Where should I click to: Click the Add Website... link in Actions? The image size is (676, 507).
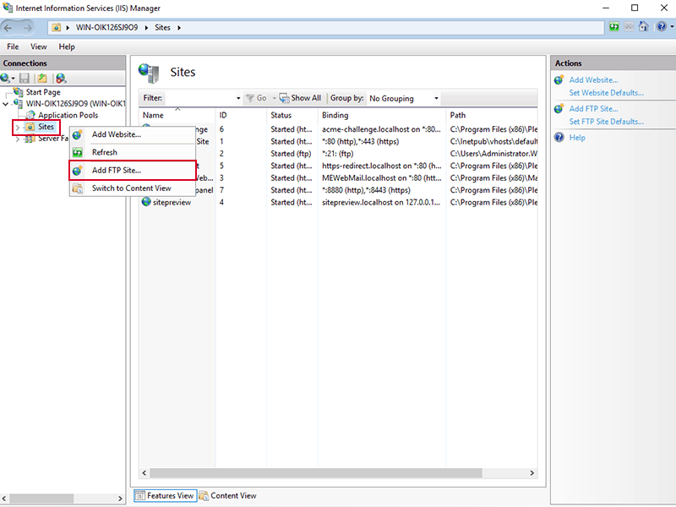click(593, 79)
